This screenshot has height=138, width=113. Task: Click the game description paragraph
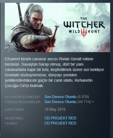pos(55,72)
